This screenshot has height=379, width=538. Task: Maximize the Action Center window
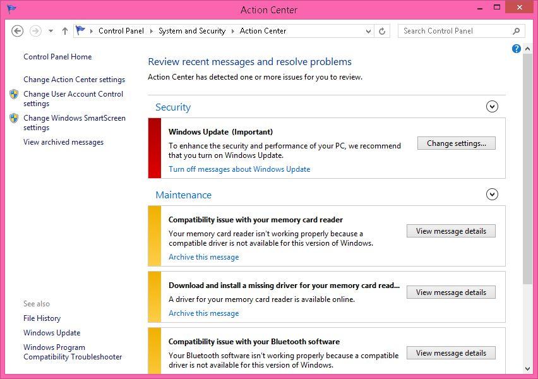[x=497, y=7]
